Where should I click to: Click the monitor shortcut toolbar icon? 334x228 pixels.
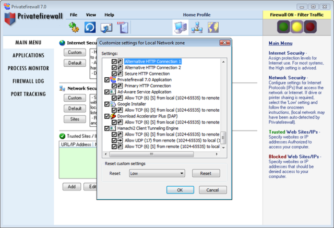coord(106,28)
